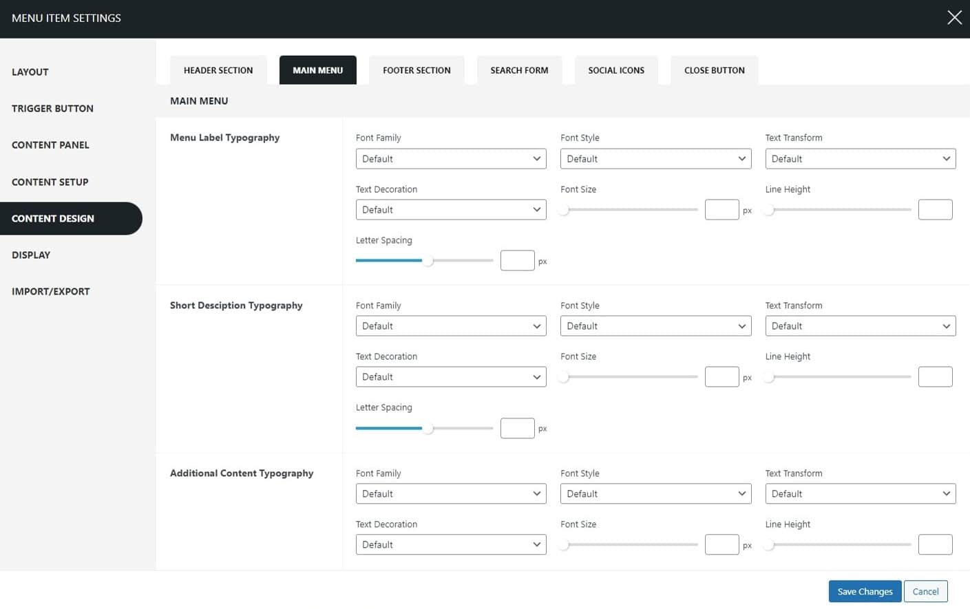Open Additional Content Font Family dropdown
970x609 pixels.
pos(451,493)
